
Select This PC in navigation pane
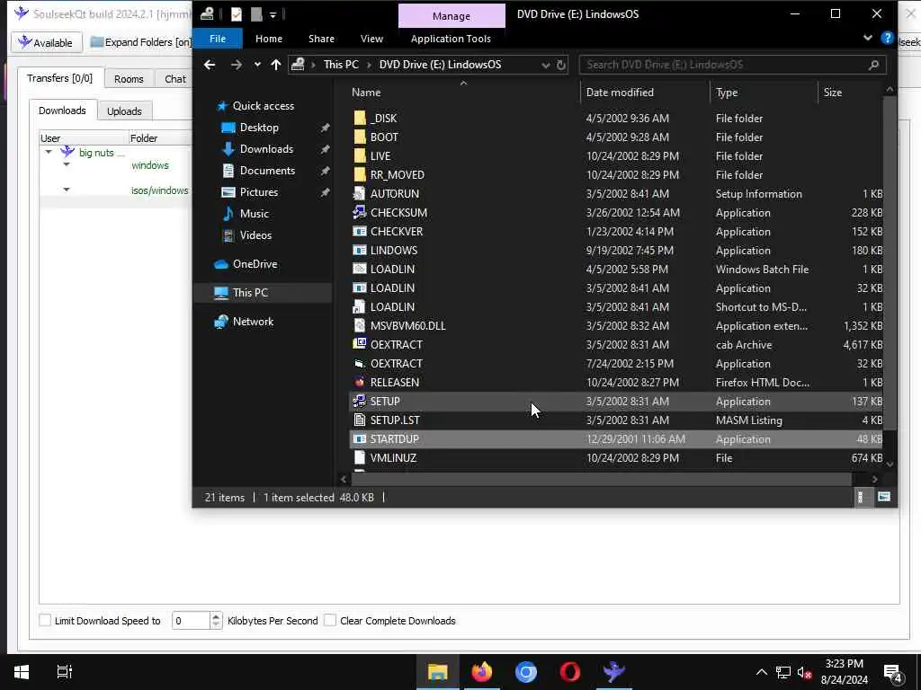pos(264,293)
